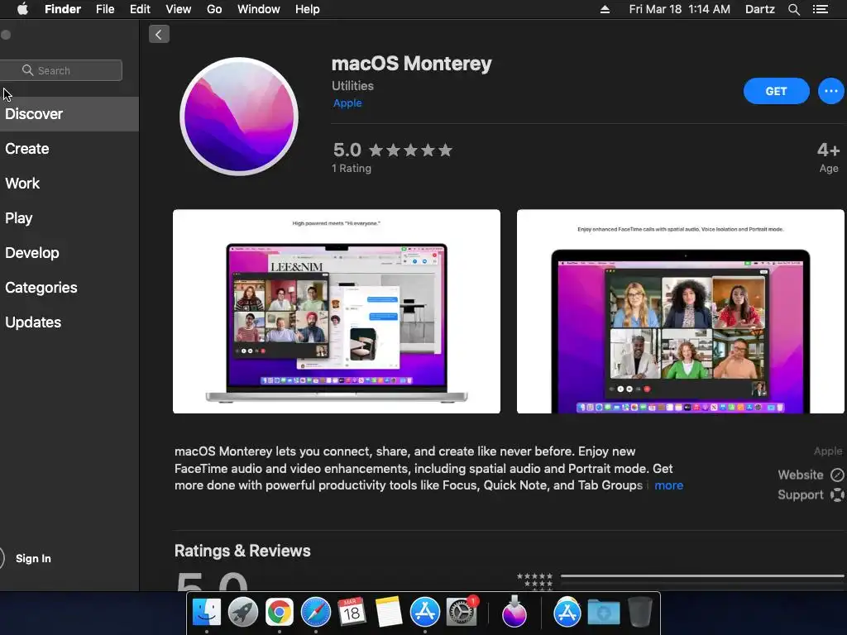Click the Utilities category label

352,86
